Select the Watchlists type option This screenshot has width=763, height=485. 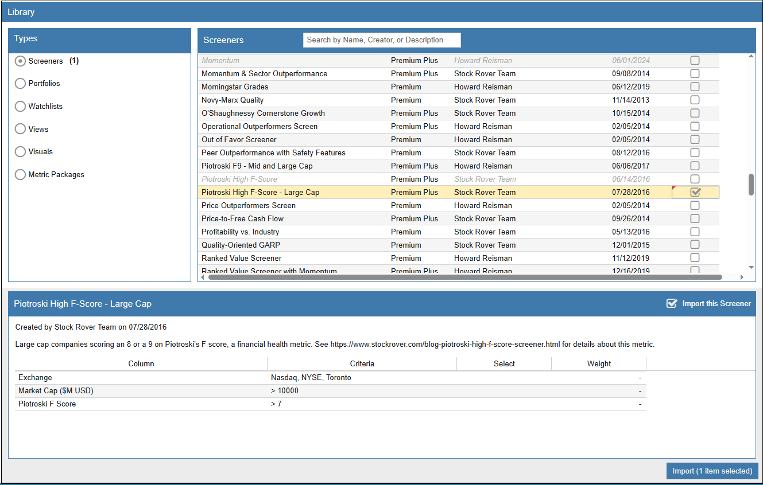[x=21, y=107]
